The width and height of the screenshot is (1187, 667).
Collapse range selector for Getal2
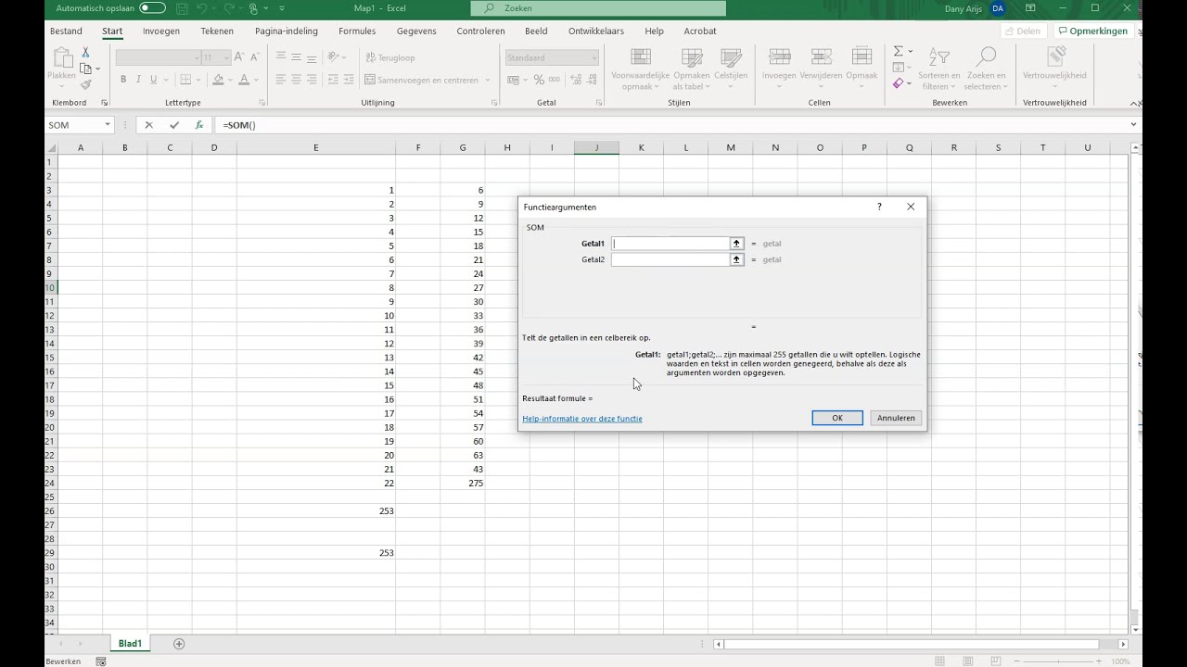736,259
